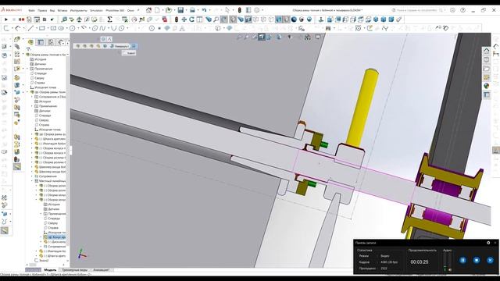
Task: Select first Датчики item in the tree
Action: click(x=40, y=64)
